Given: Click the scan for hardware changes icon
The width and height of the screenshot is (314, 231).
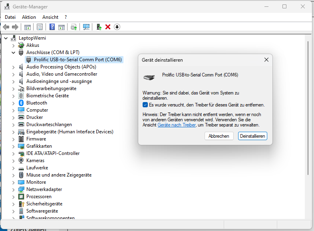Looking at the screenshot, I should pyautogui.click(x=86, y=27).
